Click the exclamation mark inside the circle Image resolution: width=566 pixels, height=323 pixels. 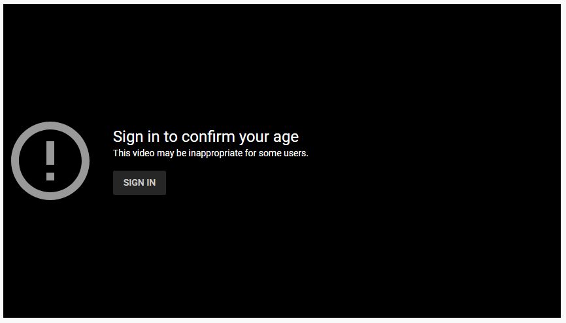pos(50,157)
